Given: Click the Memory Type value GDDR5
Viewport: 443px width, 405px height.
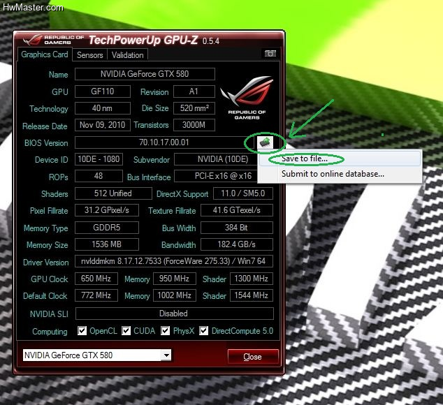Looking at the screenshot, I should pos(107,228).
